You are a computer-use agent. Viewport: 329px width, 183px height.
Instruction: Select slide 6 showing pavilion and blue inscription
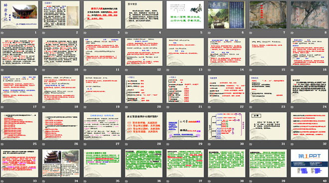coord(227,15)
